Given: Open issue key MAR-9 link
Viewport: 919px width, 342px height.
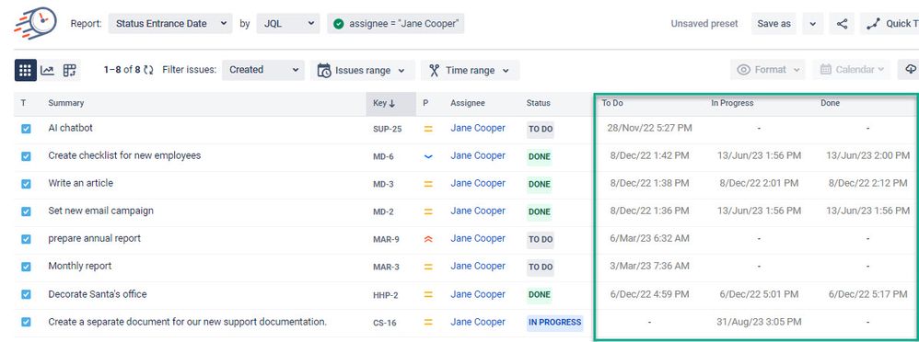Looking at the screenshot, I should pyautogui.click(x=386, y=240).
